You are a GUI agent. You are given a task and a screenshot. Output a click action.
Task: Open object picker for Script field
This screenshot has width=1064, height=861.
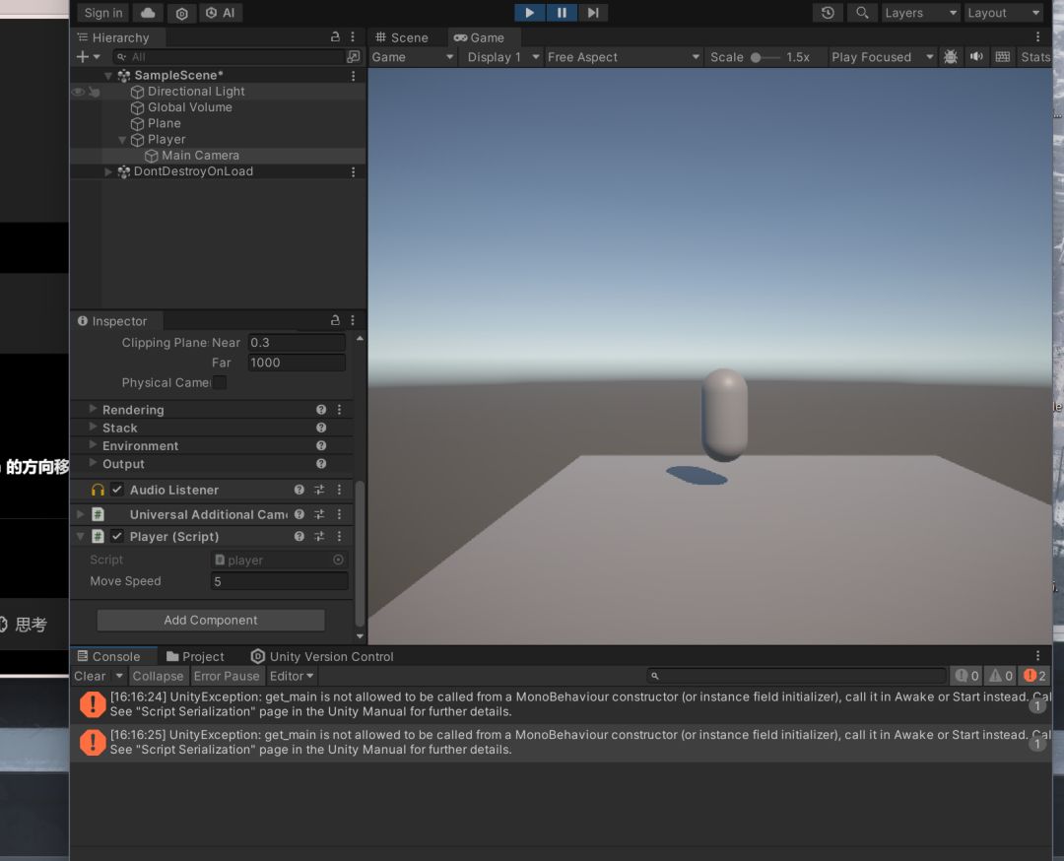click(x=338, y=560)
